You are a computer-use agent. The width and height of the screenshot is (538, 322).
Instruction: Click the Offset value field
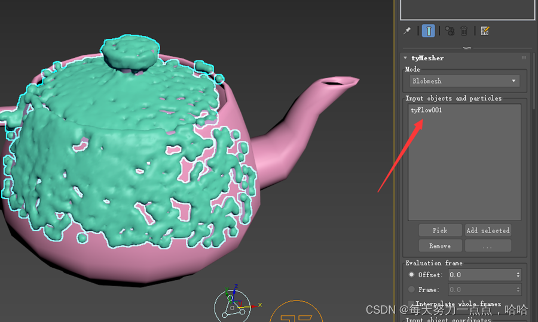481,275
